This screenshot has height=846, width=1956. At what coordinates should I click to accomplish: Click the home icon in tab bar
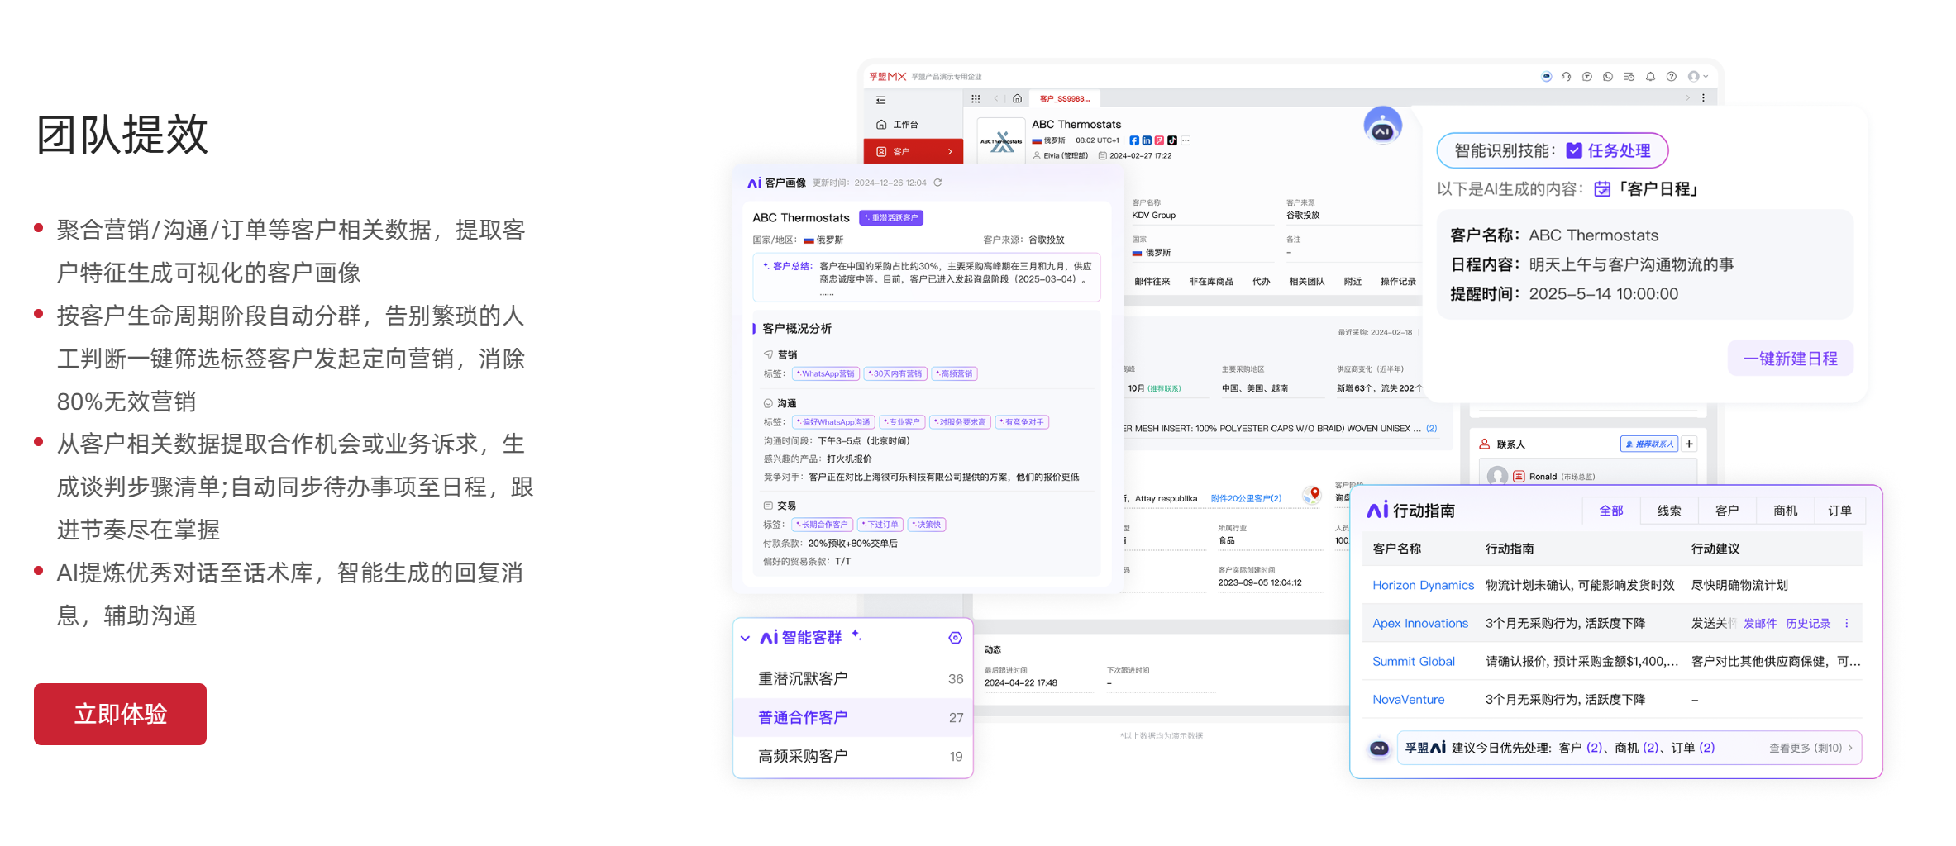pyautogui.click(x=1018, y=99)
